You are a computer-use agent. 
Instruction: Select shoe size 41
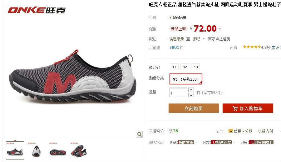coord(174,67)
